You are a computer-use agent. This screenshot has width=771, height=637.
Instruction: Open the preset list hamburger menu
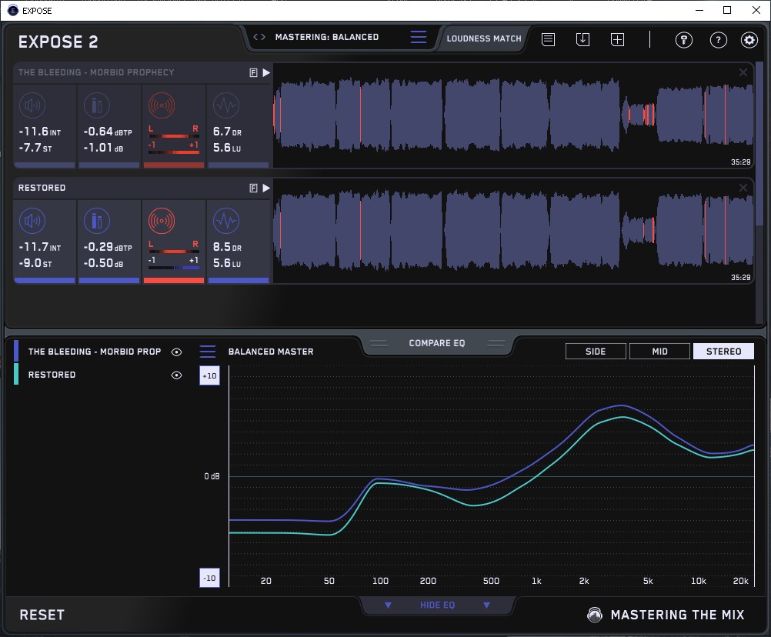tap(419, 37)
